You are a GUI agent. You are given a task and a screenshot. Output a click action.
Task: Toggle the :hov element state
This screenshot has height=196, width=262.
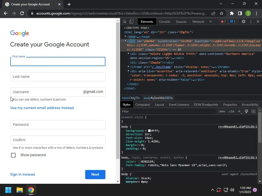222,111
